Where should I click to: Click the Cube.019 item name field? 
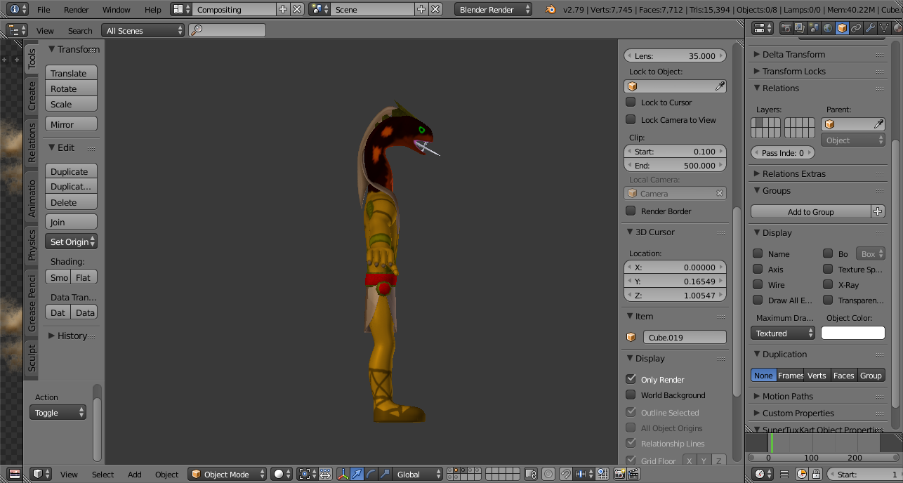click(x=684, y=338)
